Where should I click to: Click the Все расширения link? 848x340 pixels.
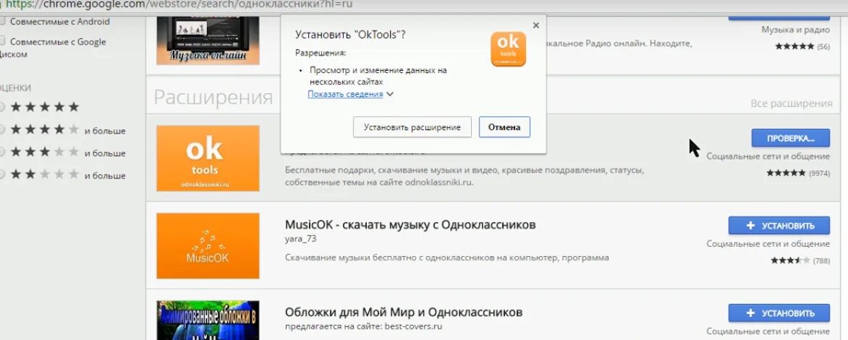point(792,103)
